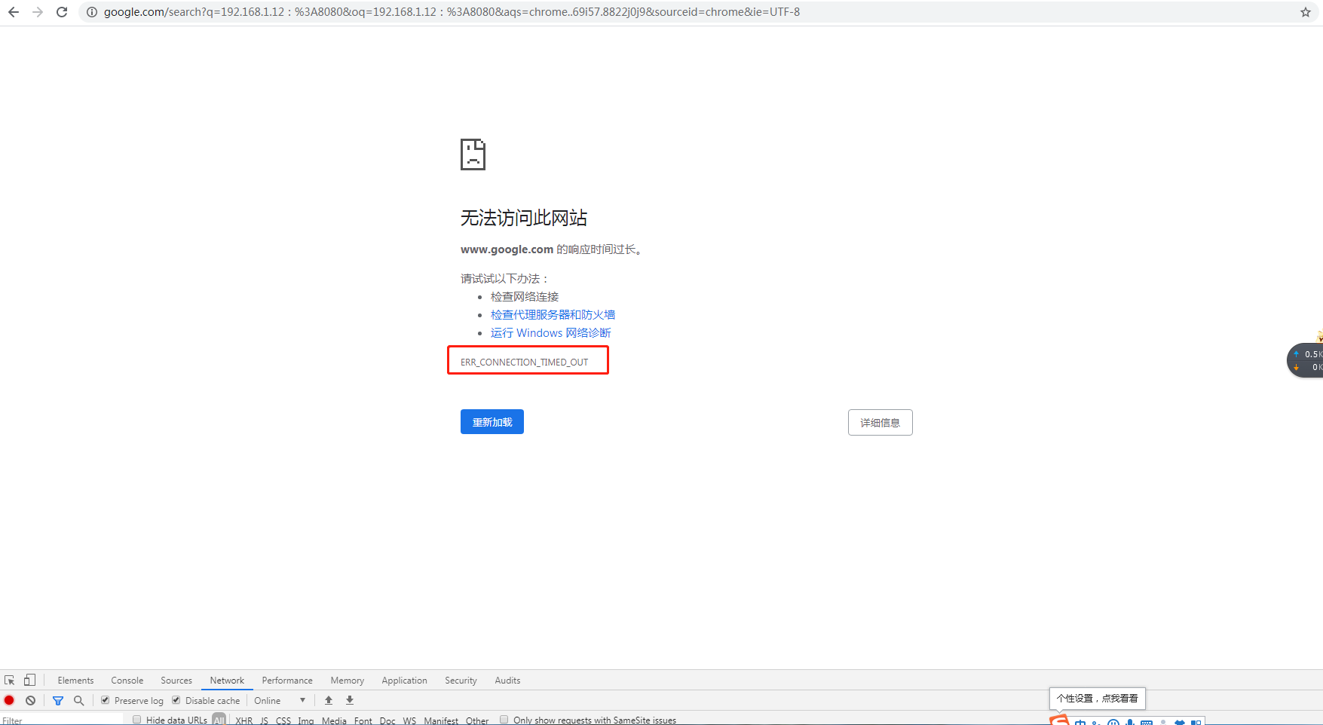The image size is (1323, 725).
Task: Click the ERR_CONNECTION_TIMED_OUT error code
Action: (x=525, y=362)
